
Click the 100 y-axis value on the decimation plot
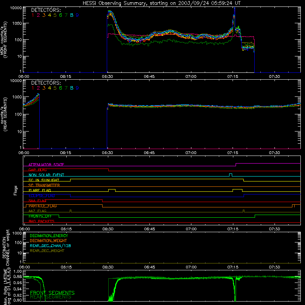(x=18, y=242)
